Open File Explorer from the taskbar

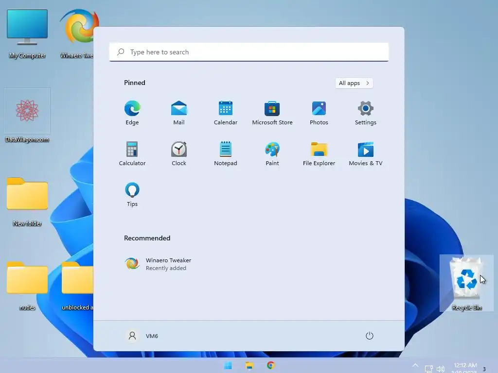249,365
